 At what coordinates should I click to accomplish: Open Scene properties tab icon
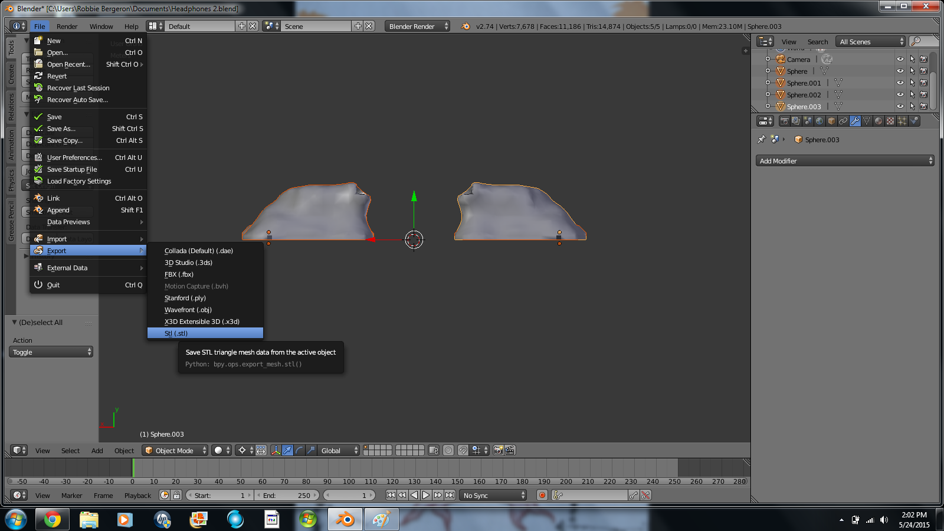[x=808, y=121]
